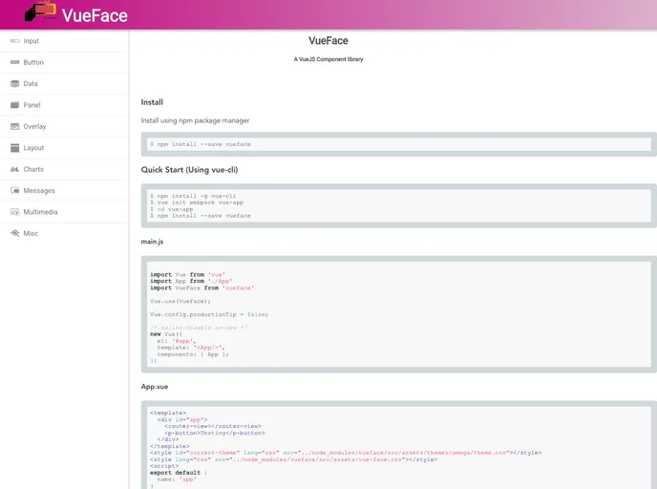
Task: Open the Button menu item
Action: [33, 62]
